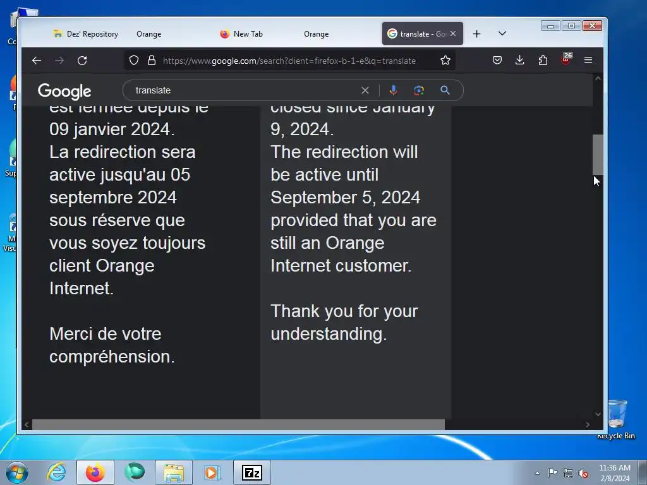Switch to the Dez' Repository tab
This screenshot has width=647, height=485.
[85, 34]
